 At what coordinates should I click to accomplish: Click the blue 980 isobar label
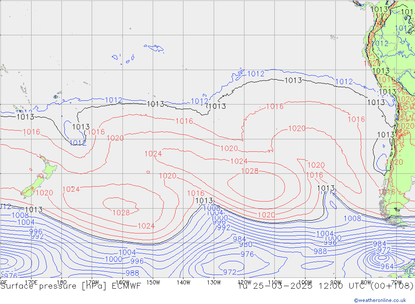pos(246,244)
